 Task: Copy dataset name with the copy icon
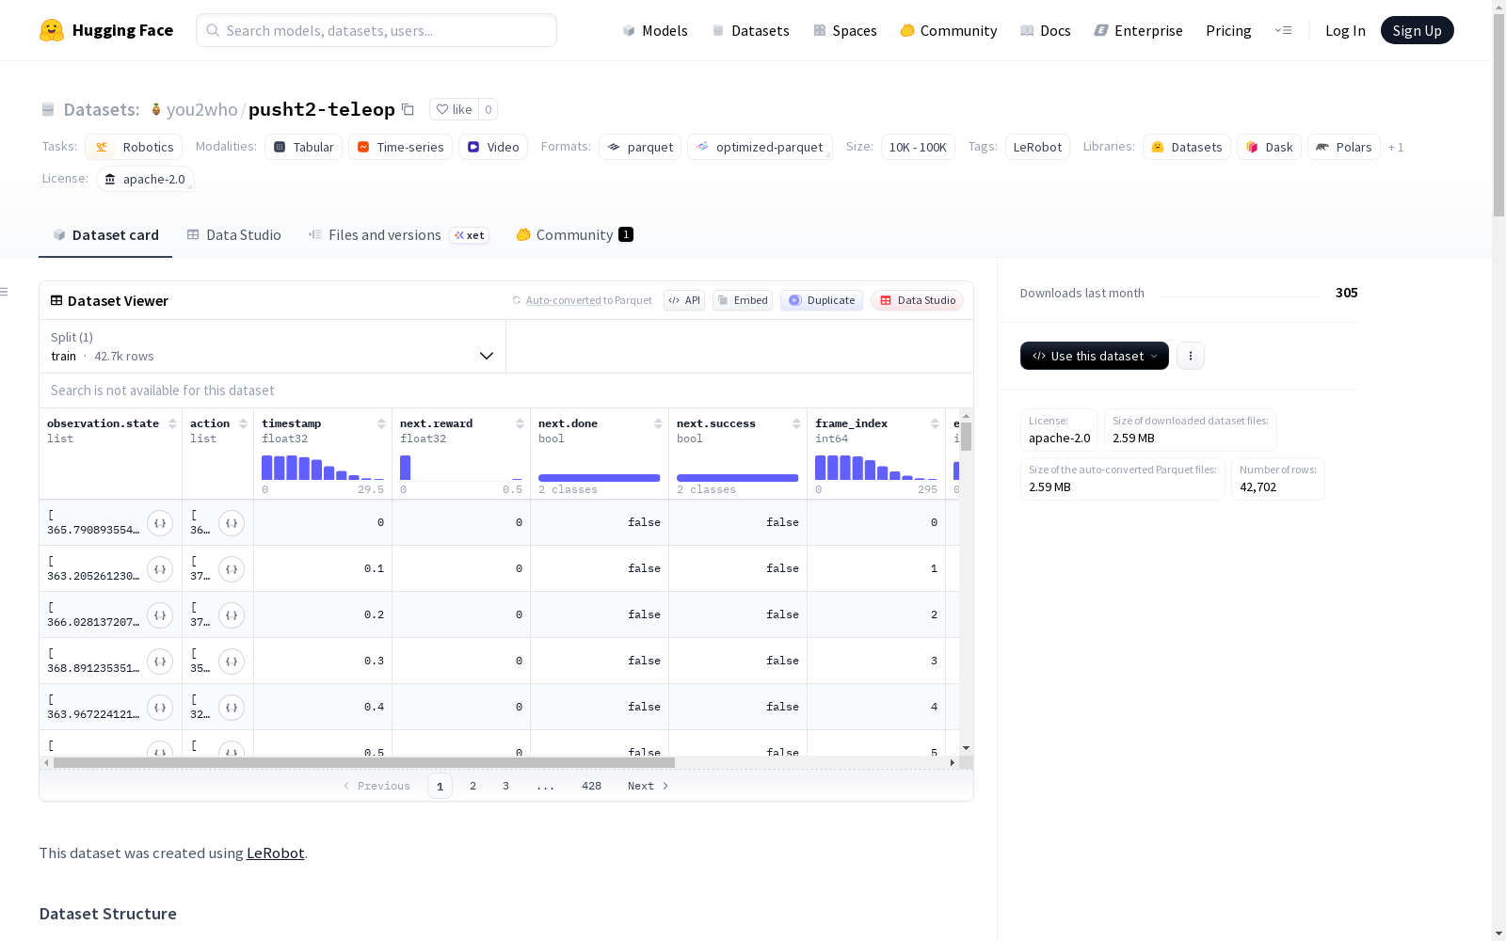point(408,109)
